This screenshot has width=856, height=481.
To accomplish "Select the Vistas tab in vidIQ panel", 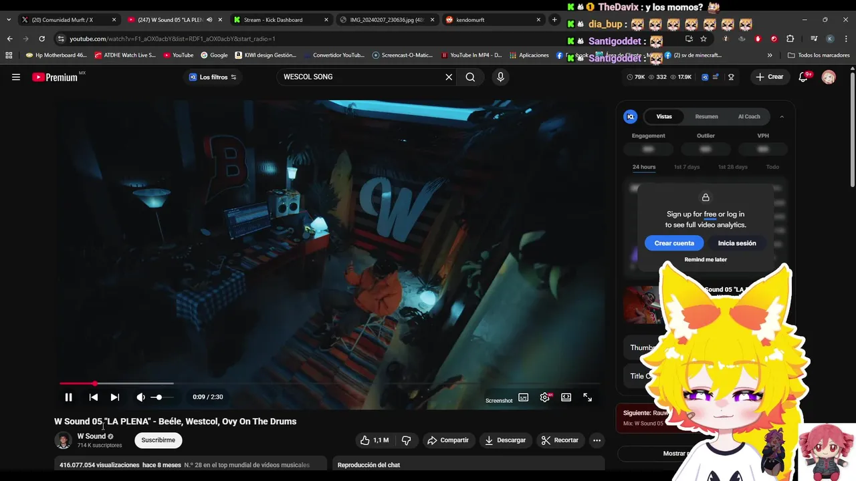I will 664,116.
